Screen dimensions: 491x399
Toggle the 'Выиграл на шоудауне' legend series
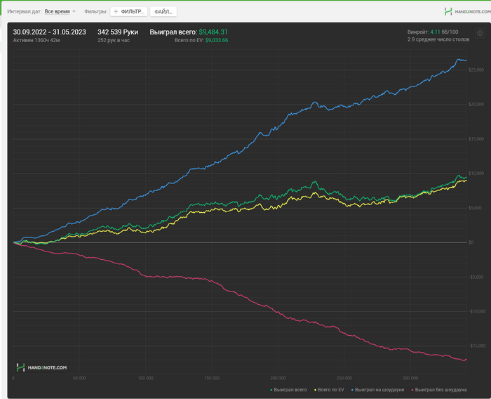(x=377, y=390)
